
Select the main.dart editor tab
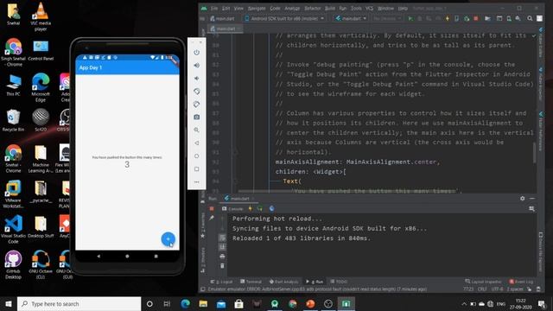226,29
